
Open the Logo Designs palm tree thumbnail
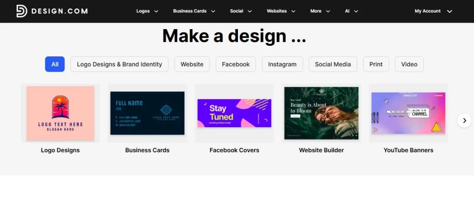click(x=61, y=113)
